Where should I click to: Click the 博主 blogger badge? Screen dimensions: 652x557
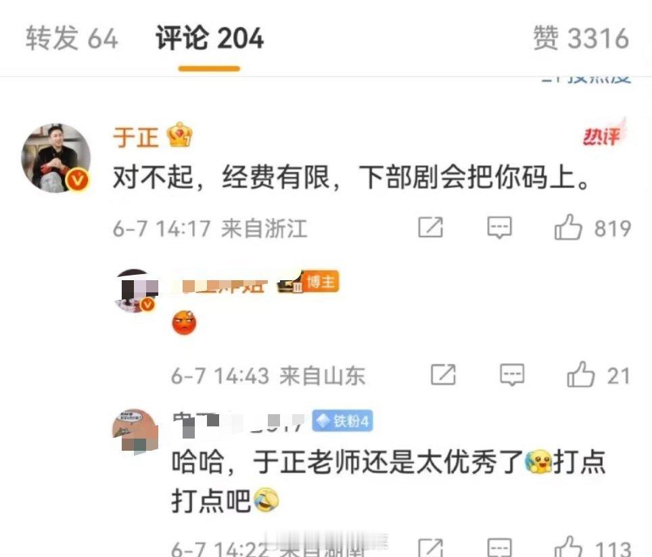[321, 282]
